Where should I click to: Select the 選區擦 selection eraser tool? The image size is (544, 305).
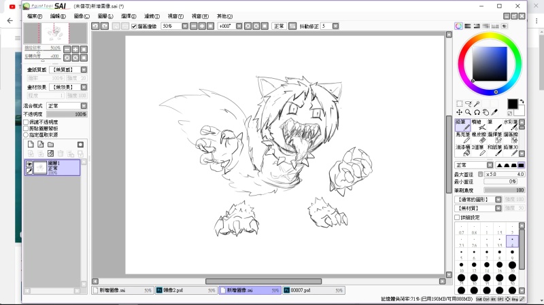pyautogui.click(x=511, y=137)
